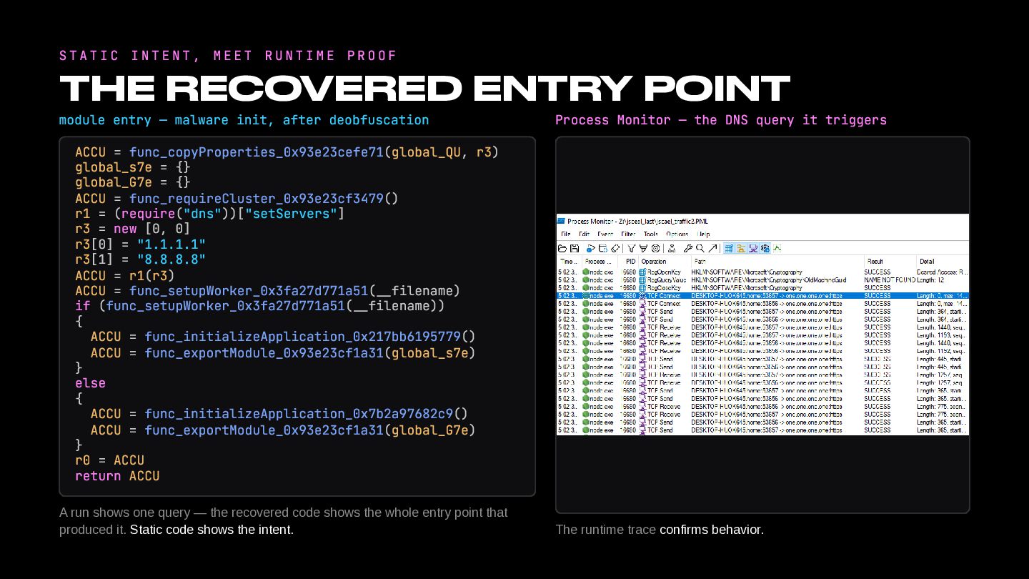Click the crosshair target toolbar icon

(655, 248)
